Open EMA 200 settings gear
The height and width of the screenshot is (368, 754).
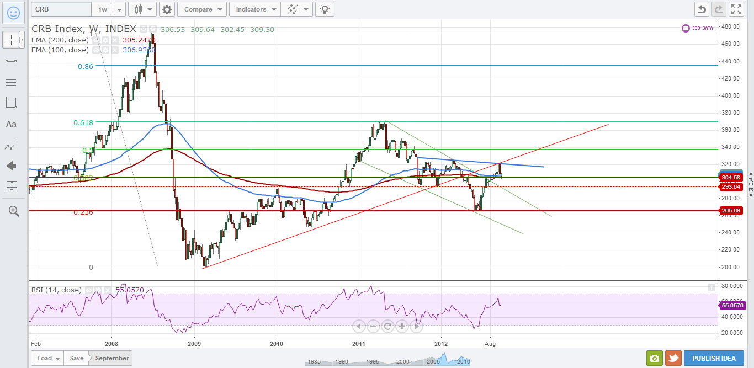coord(105,40)
